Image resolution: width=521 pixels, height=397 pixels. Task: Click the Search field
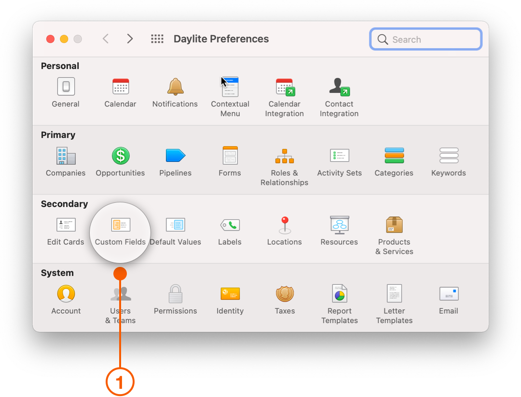(425, 39)
